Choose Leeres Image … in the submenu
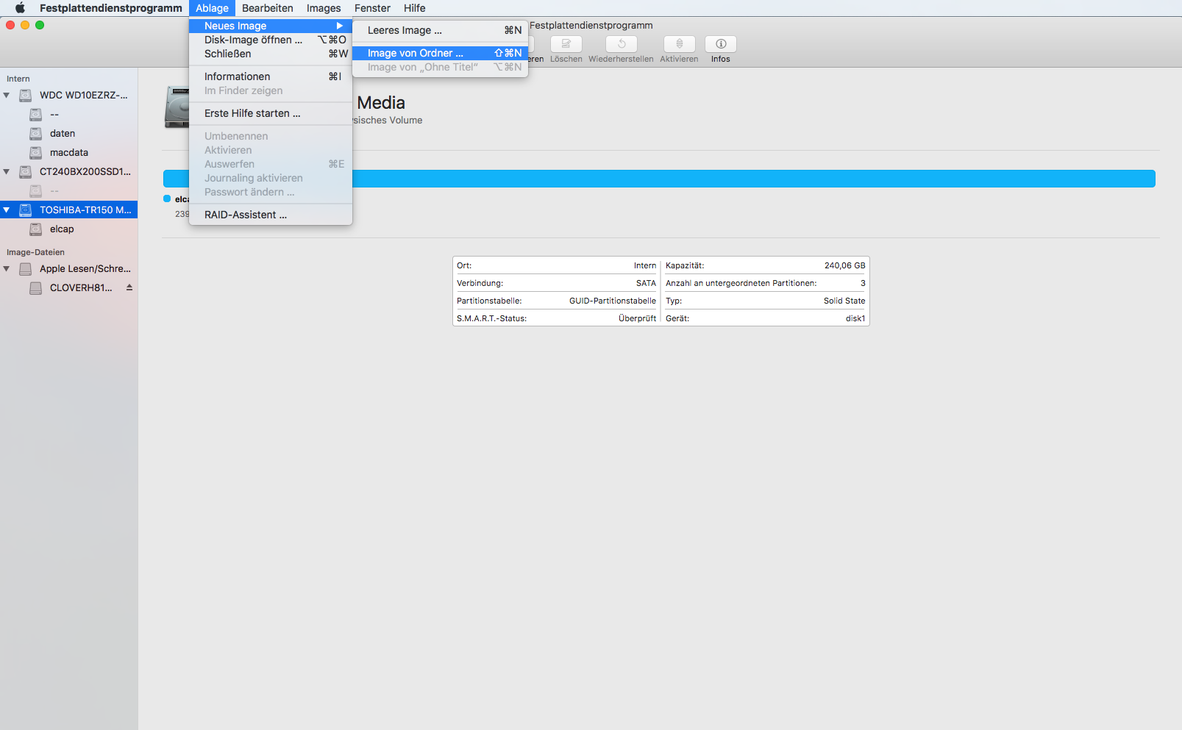The height and width of the screenshot is (730, 1182). (x=440, y=30)
